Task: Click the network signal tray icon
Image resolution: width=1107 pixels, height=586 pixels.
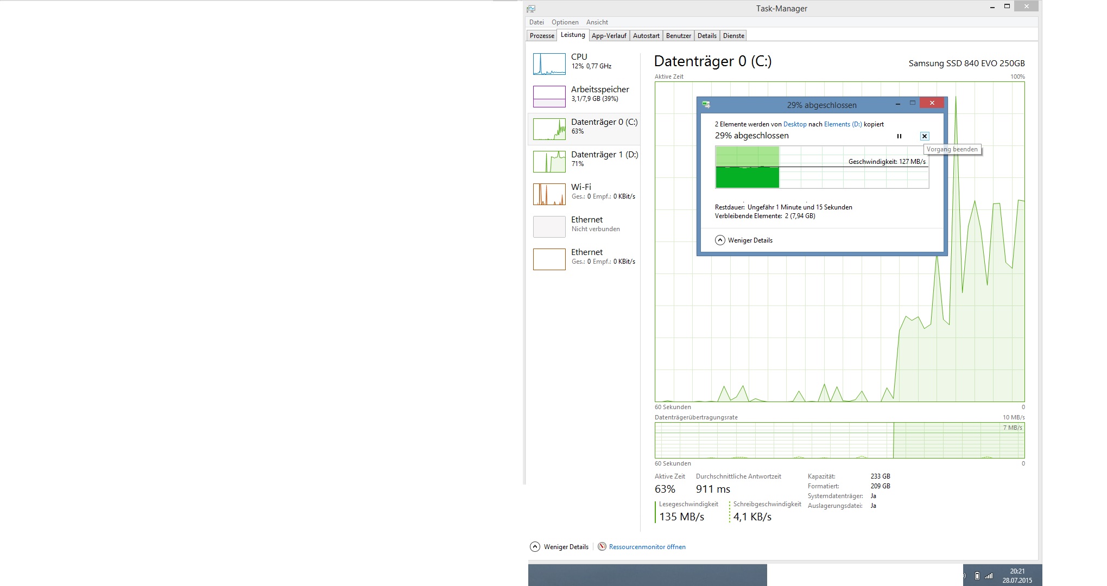Action: [x=989, y=576]
